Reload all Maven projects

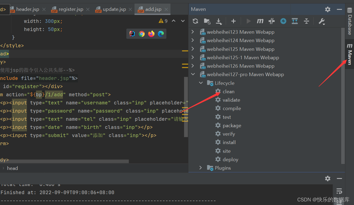(x=195, y=21)
